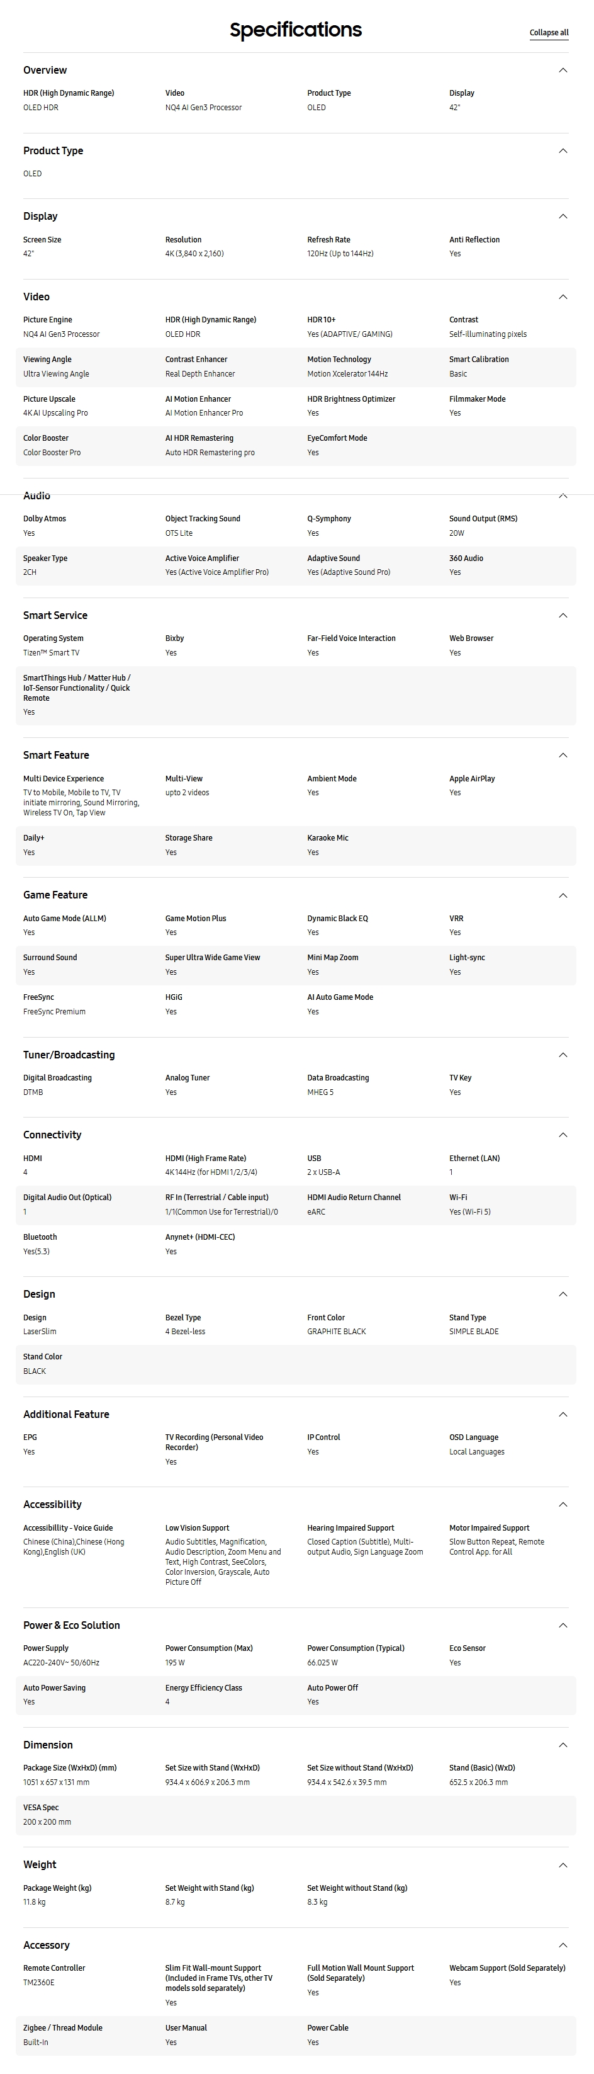
Task: Collapse the Power & Eco Solution section
Action: 563,1624
